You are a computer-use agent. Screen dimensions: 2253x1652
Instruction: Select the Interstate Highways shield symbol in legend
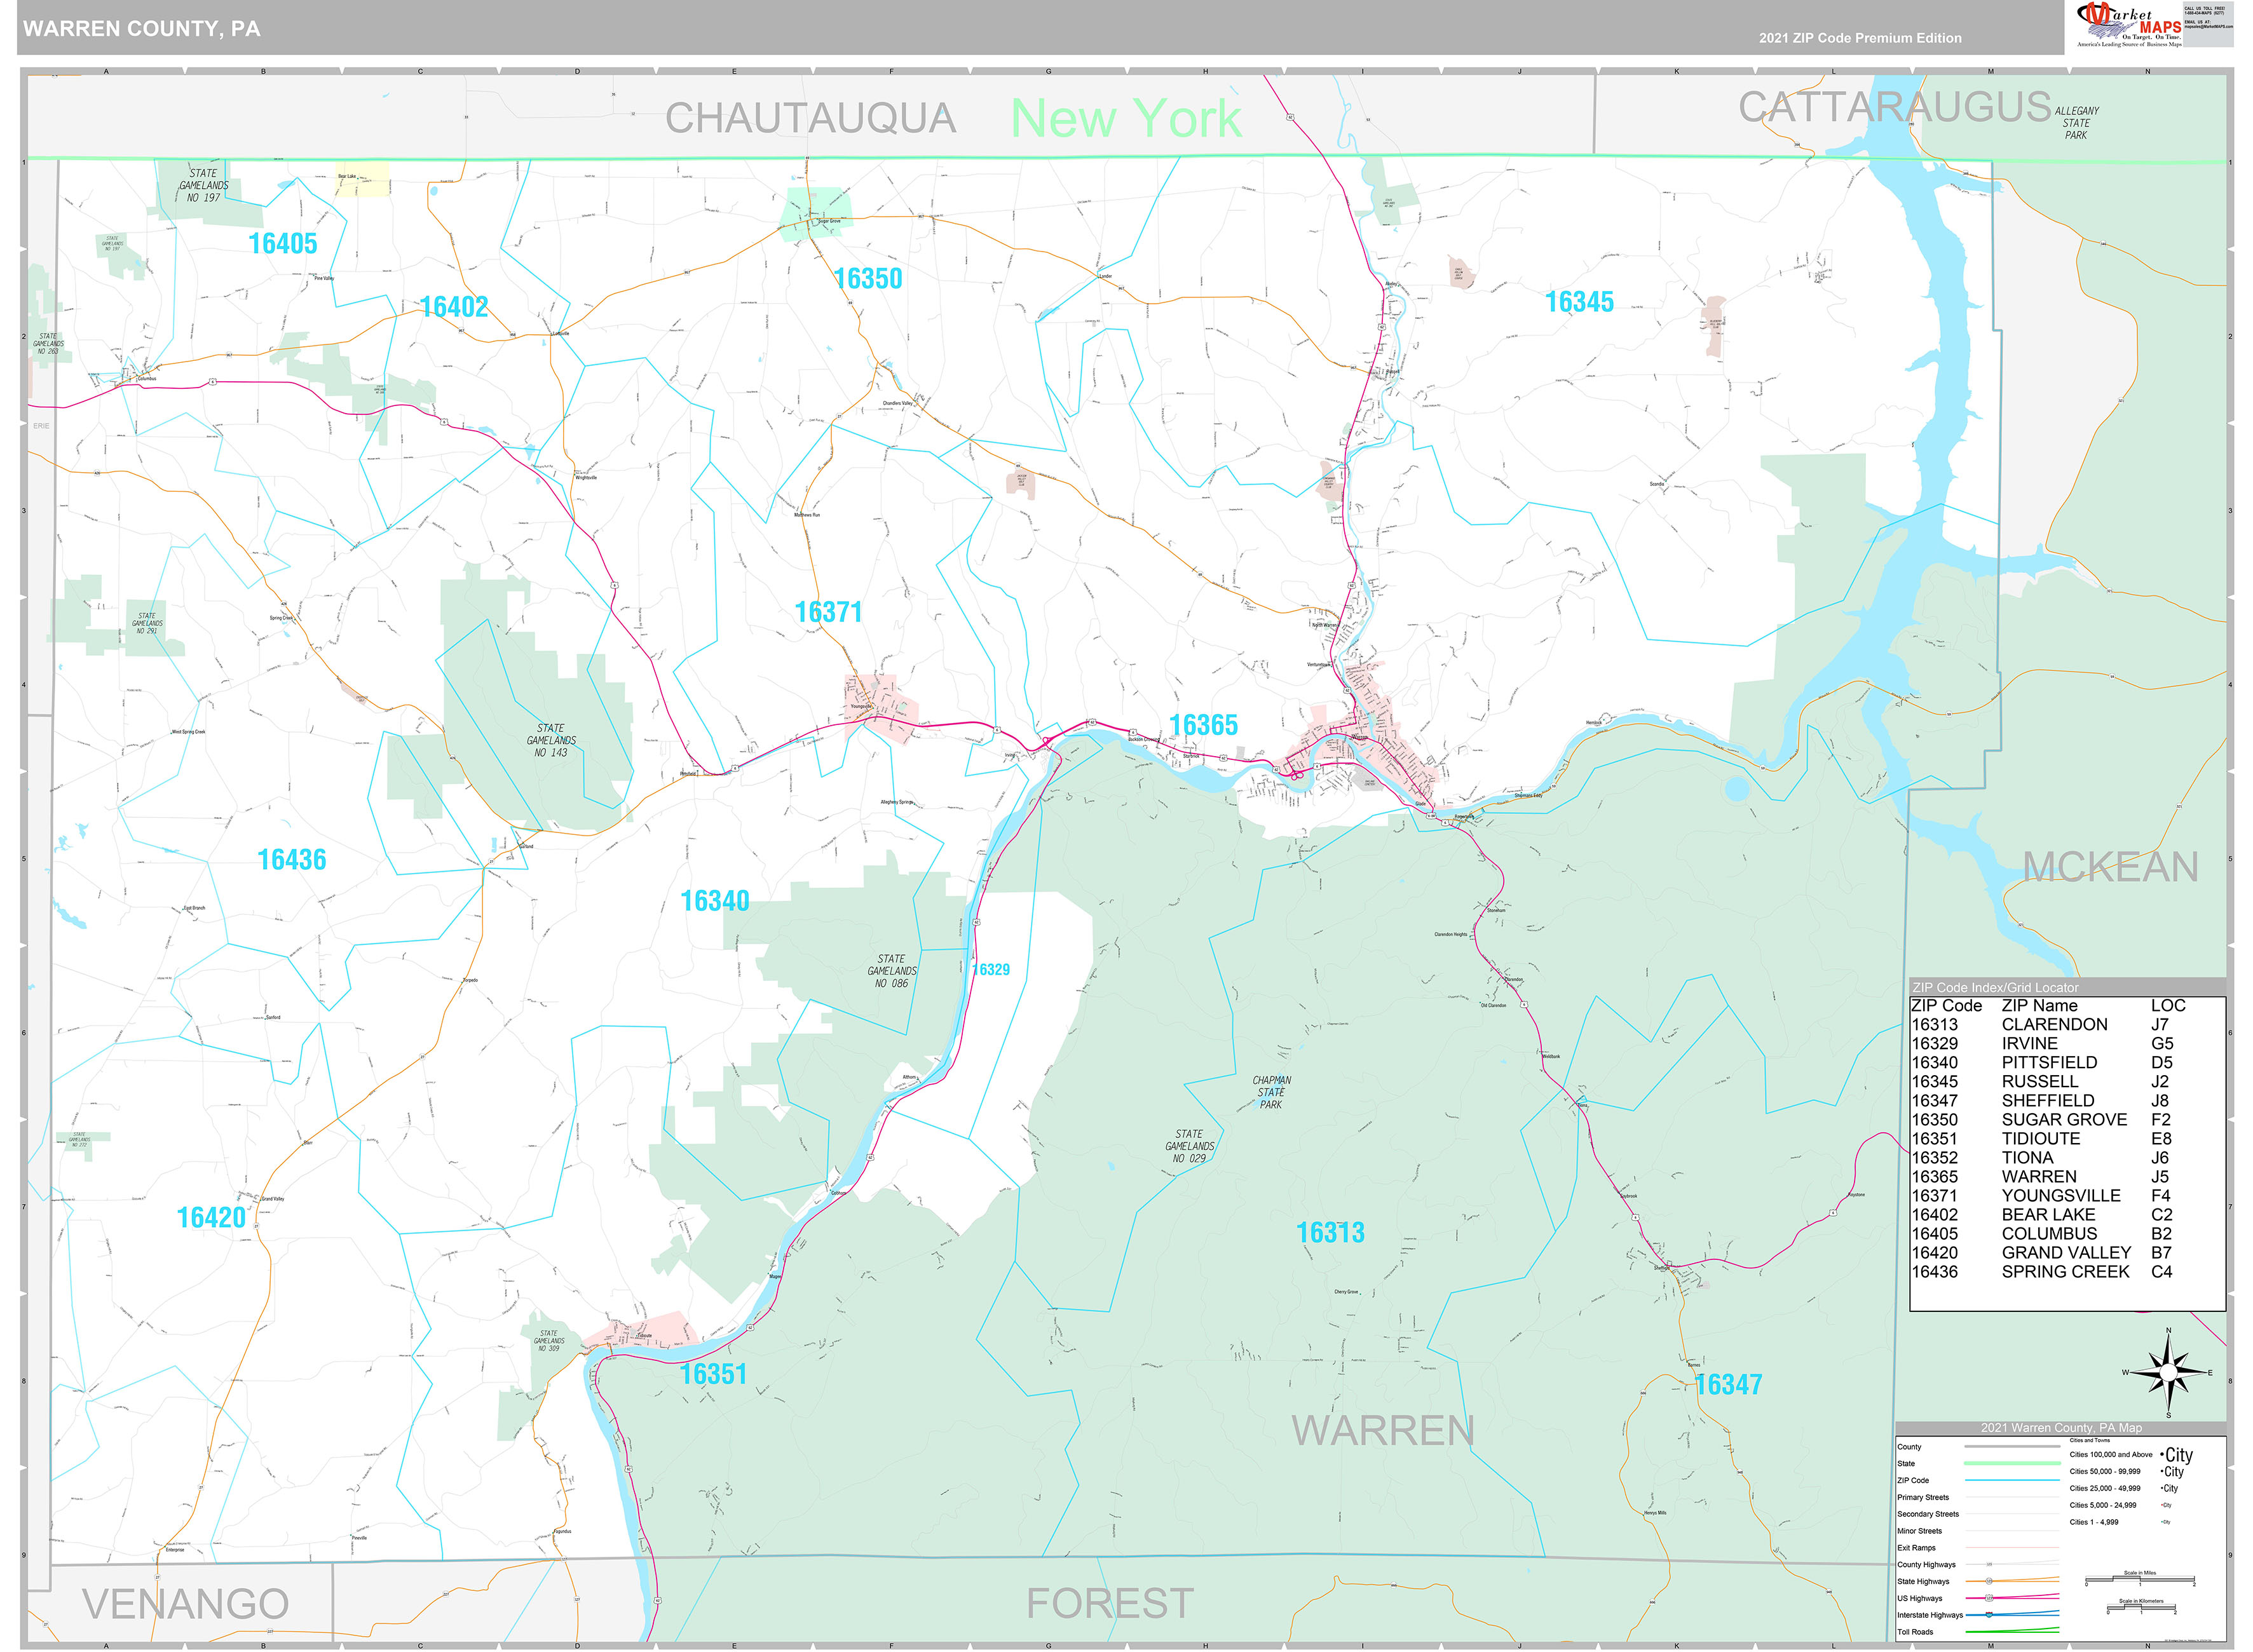coord(1988,1615)
